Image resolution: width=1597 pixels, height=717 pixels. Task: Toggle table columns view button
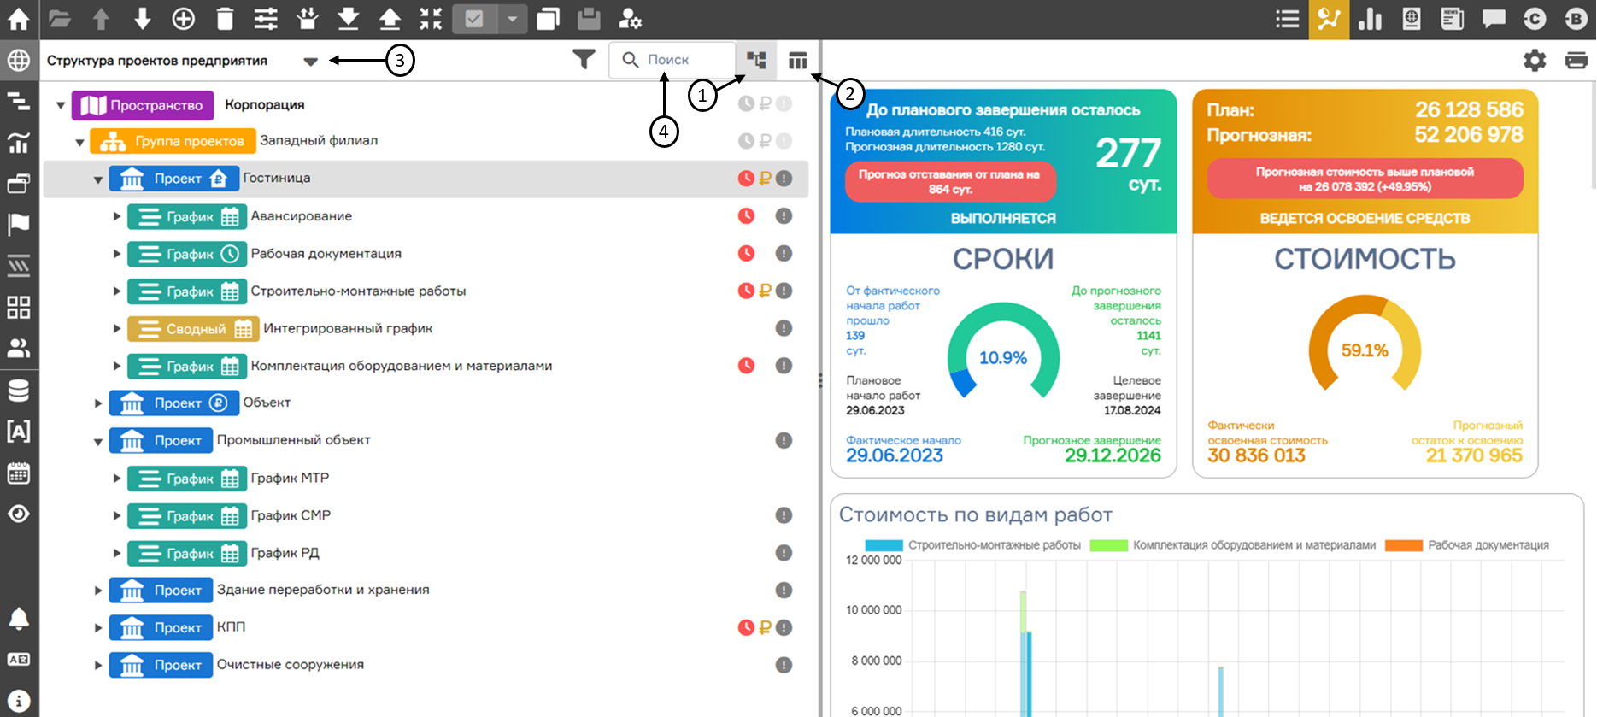797,60
